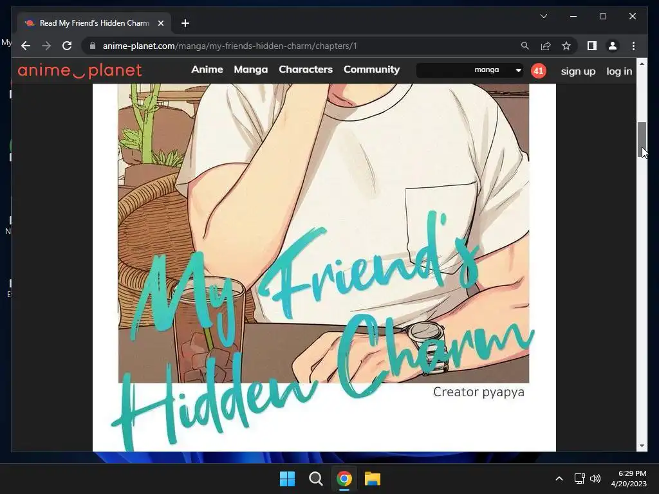Open the Community menu

(x=371, y=69)
